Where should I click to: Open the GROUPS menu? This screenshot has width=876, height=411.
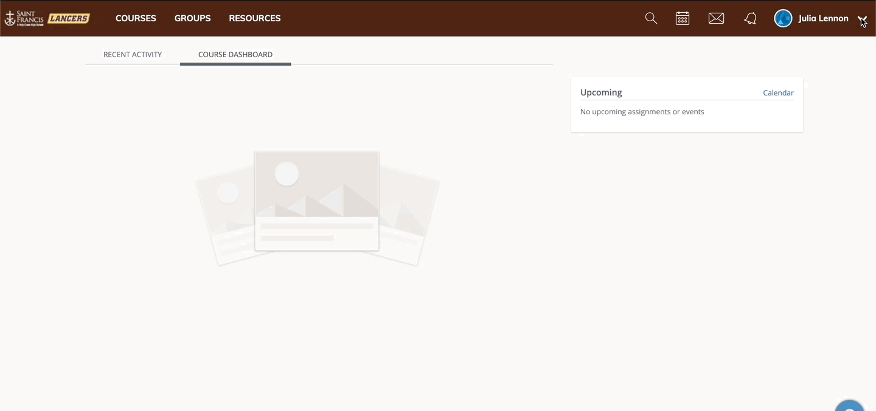pyautogui.click(x=192, y=18)
